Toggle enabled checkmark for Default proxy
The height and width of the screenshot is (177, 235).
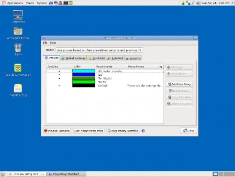tap(60, 86)
